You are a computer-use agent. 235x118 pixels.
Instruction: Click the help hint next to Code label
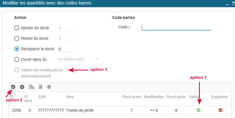point(130,27)
